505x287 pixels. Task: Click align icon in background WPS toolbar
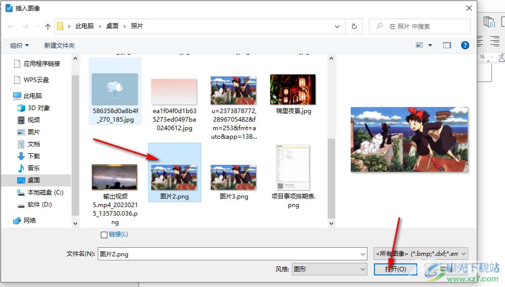point(494,41)
